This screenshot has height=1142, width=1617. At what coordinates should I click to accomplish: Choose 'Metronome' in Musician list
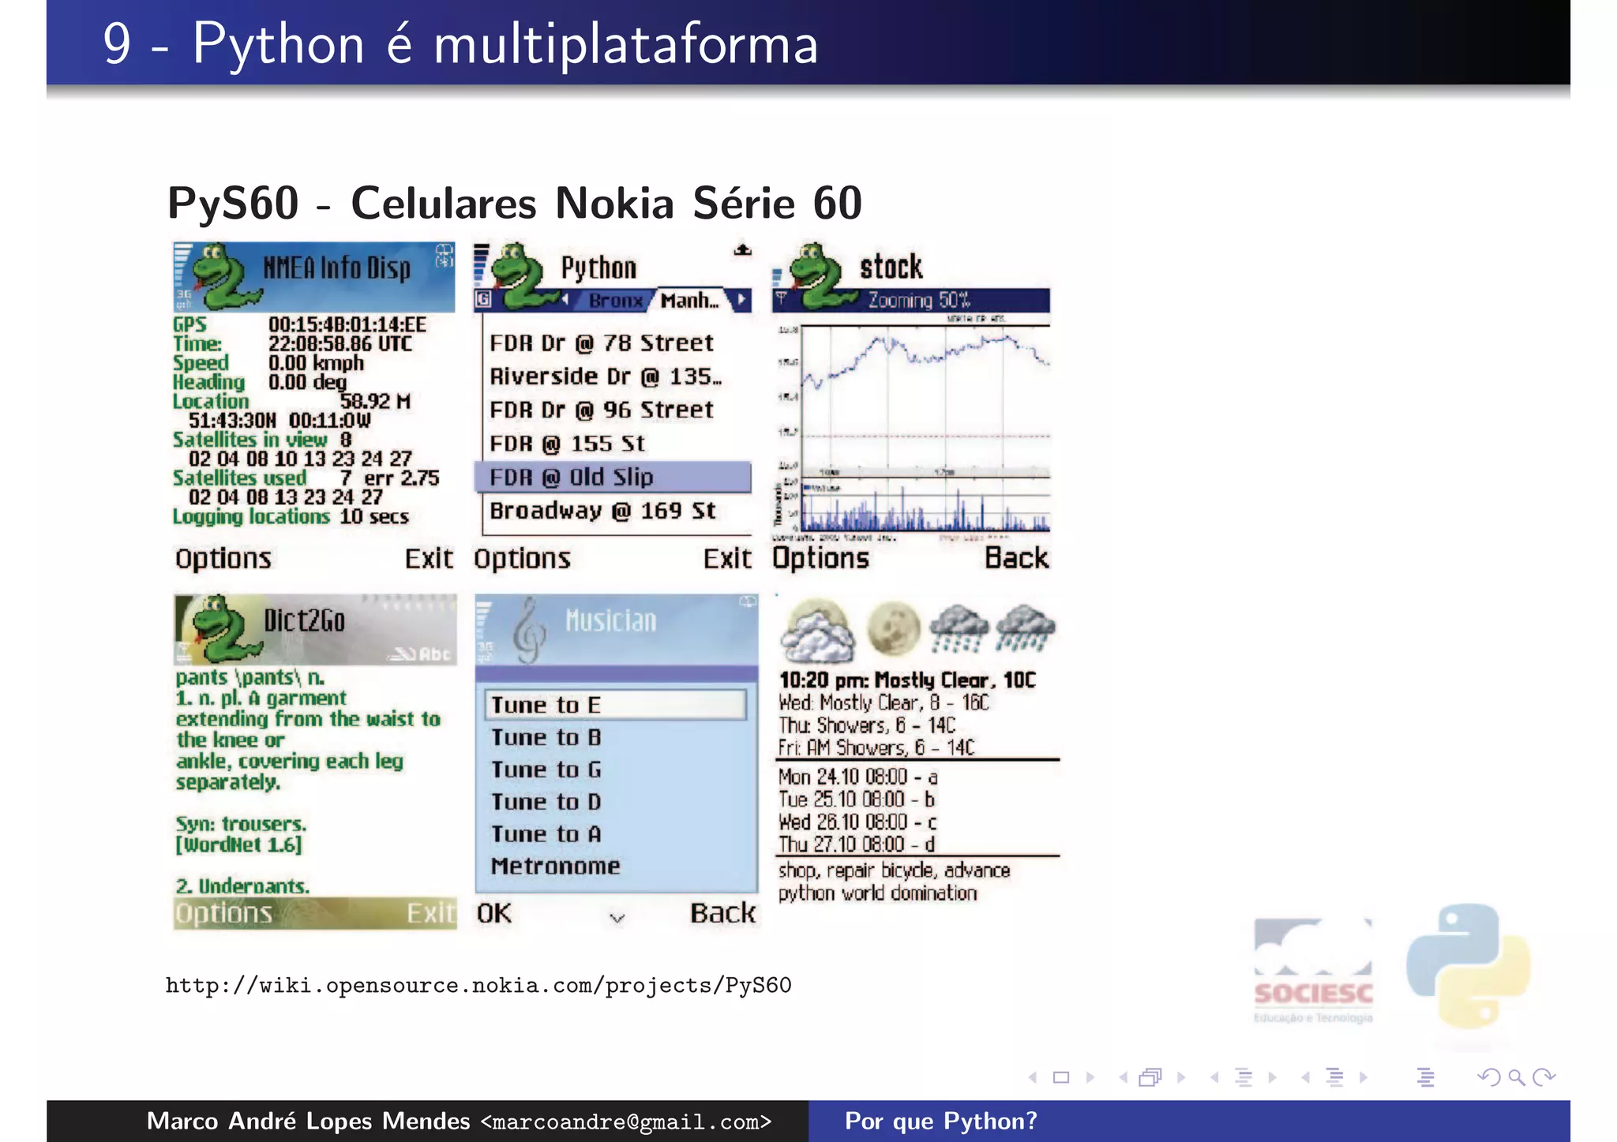[556, 867]
